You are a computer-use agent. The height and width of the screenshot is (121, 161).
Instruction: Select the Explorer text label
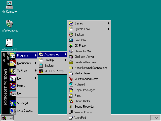tap(49, 66)
